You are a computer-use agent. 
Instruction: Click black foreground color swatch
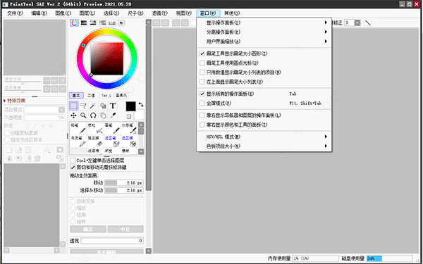131,106
